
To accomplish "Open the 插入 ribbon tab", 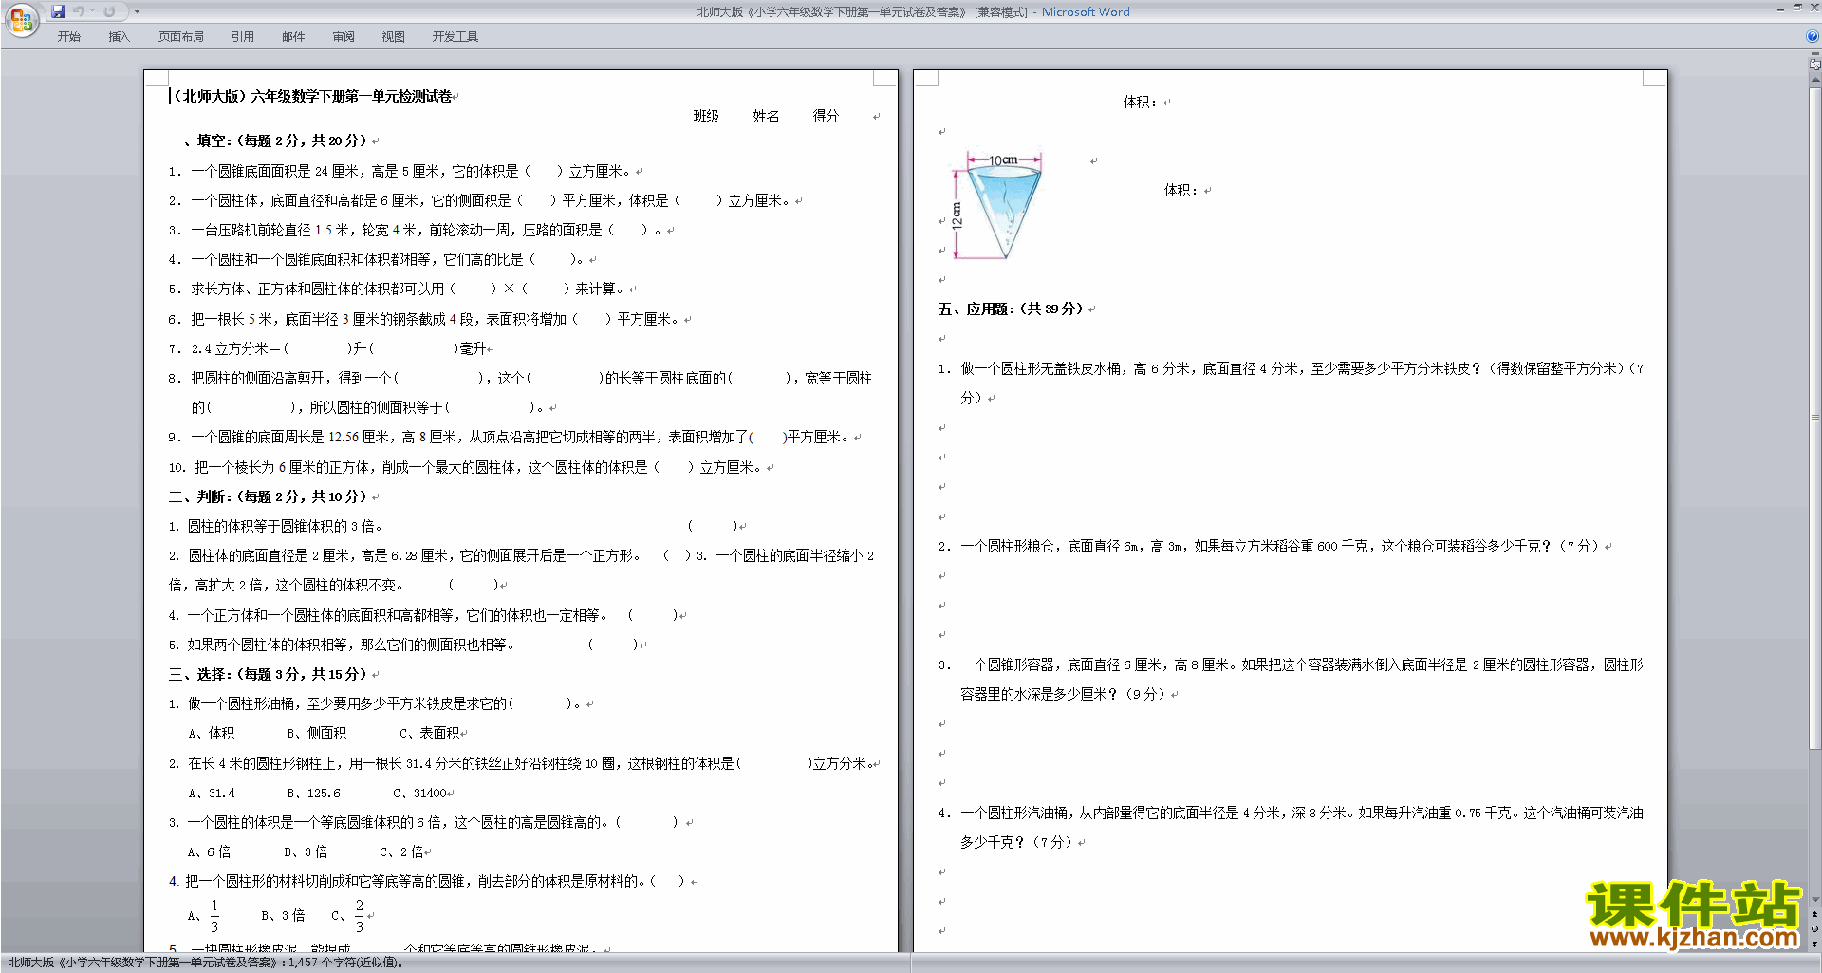I will tap(119, 37).
